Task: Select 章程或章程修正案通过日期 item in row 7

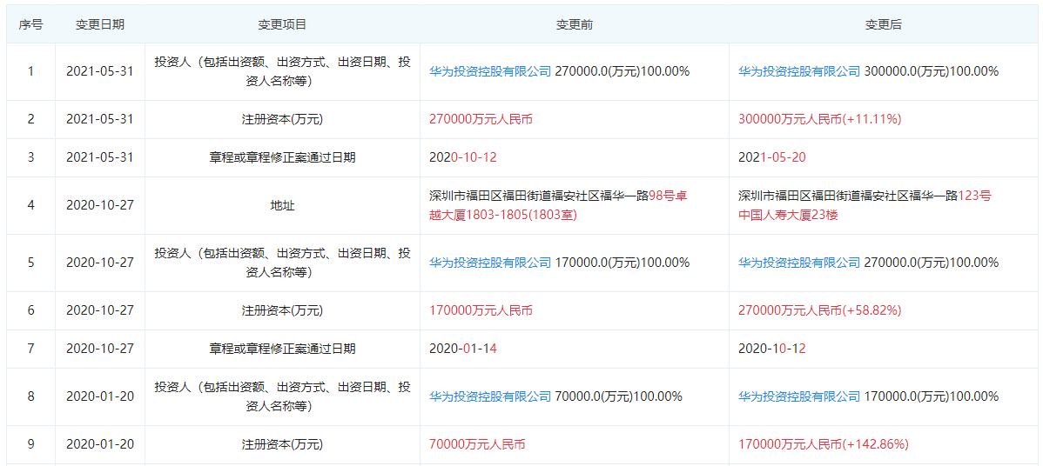Action: [282, 348]
